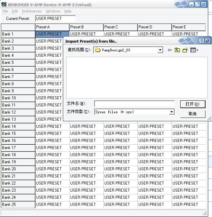
Task: Open the Sysex files type dropdown
Action: [x=171, y=112]
